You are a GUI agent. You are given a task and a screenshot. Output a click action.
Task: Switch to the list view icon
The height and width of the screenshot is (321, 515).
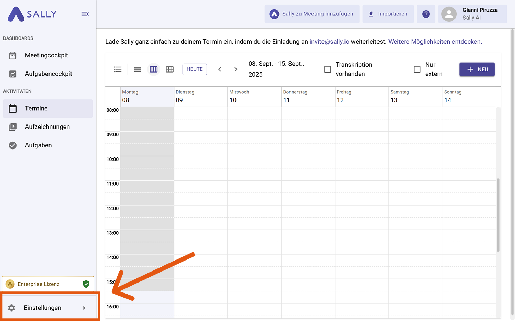(x=118, y=69)
